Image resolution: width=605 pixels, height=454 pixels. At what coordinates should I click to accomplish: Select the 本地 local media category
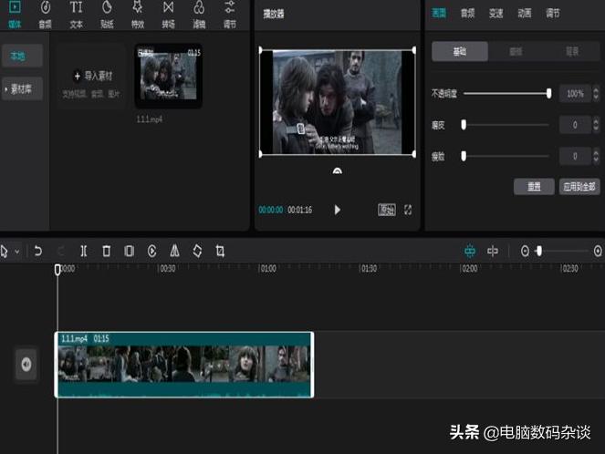pyautogui.click(x=22, y=56)
